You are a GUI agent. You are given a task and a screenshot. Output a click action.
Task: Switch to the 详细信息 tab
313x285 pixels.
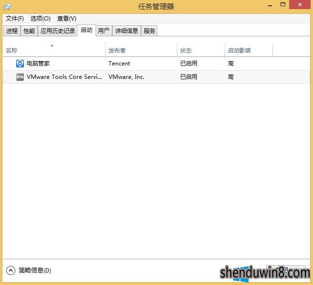pos(127,31)
